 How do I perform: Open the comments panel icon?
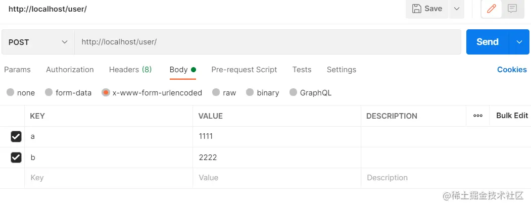tap(512, 9)
